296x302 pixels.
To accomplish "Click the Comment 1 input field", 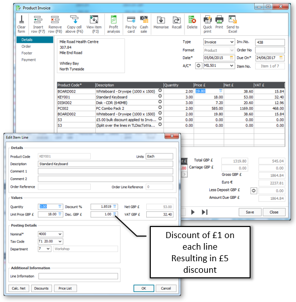I will [x=105, y=171].
